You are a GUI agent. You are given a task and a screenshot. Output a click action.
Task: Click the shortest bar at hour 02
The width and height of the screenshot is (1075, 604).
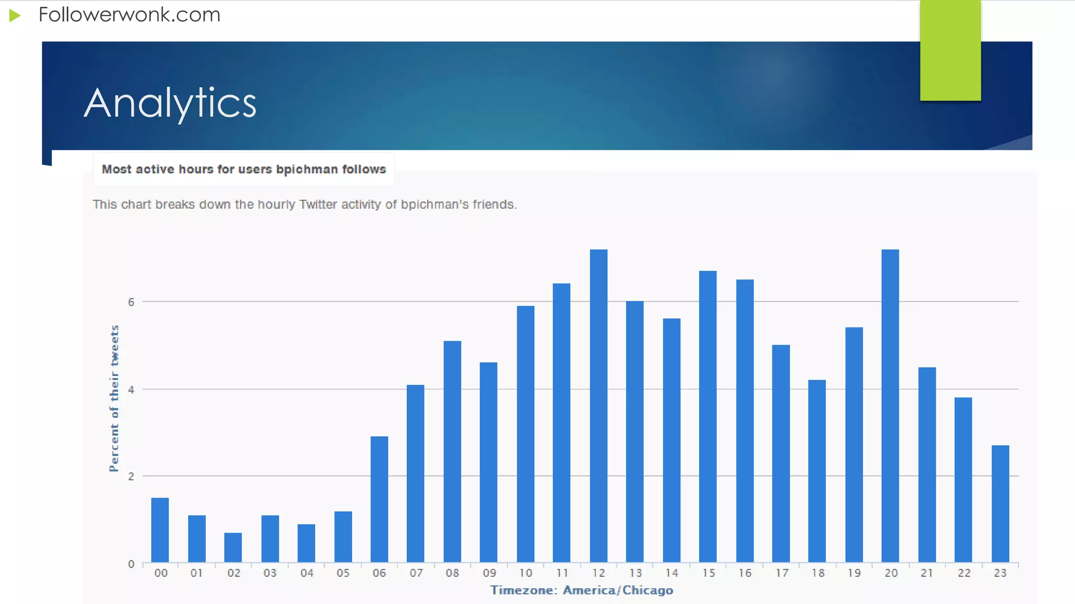pos(233,547)
